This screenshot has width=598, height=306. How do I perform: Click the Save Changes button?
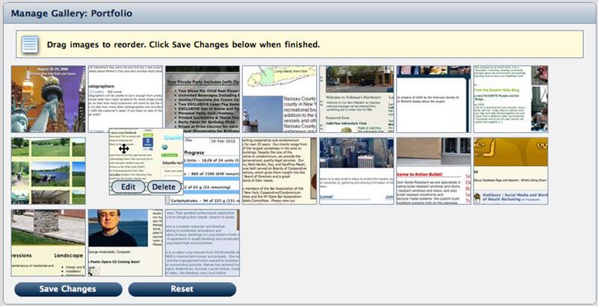68,290
